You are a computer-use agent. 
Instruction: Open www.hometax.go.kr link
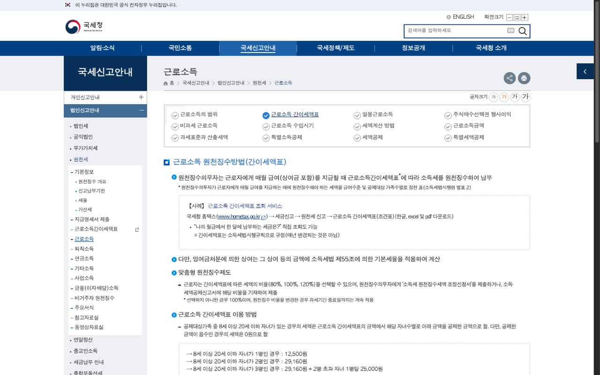(239, 217)
